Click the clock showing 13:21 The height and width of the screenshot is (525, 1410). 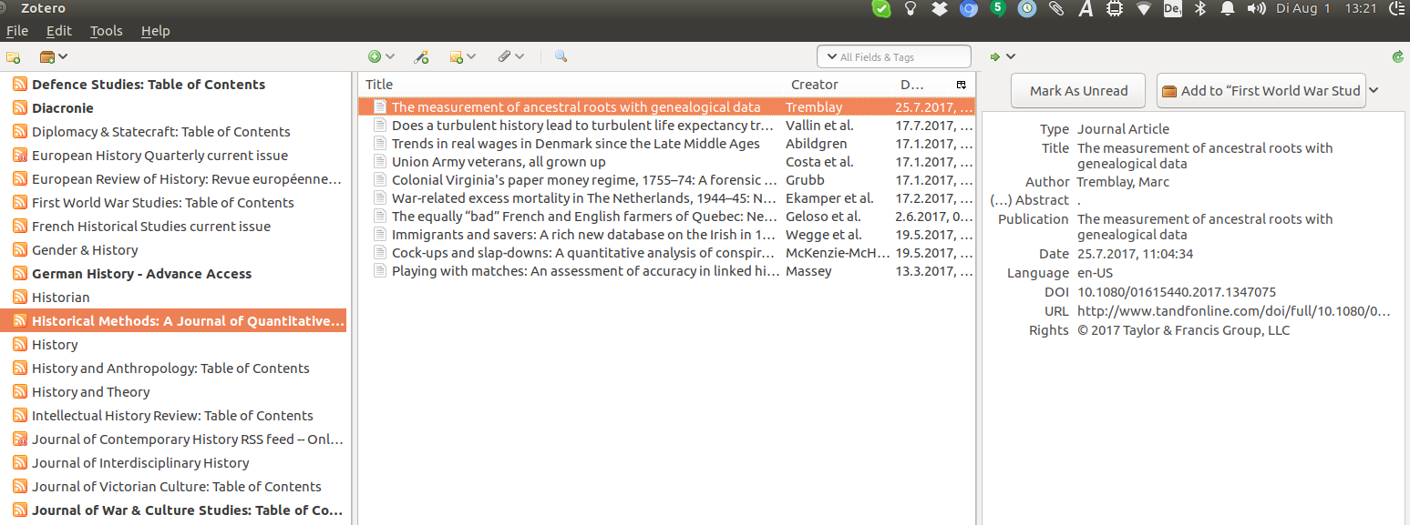tap(1361, 8)
